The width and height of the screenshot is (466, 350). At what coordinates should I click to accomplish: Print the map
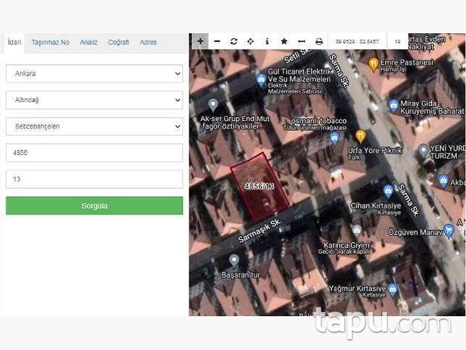pyautogui.click(x=319, y=41)
